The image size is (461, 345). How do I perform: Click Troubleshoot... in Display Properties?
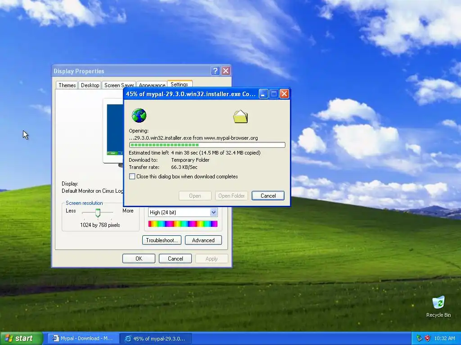click(162, 240)
